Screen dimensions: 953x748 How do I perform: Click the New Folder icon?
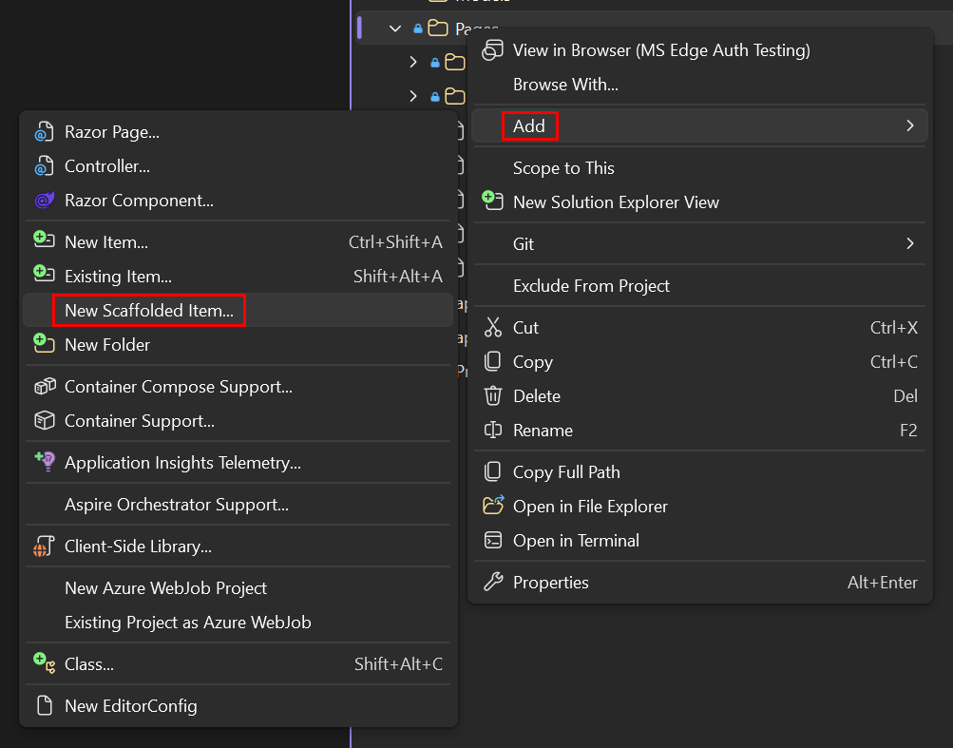click(x=44, y=342)
